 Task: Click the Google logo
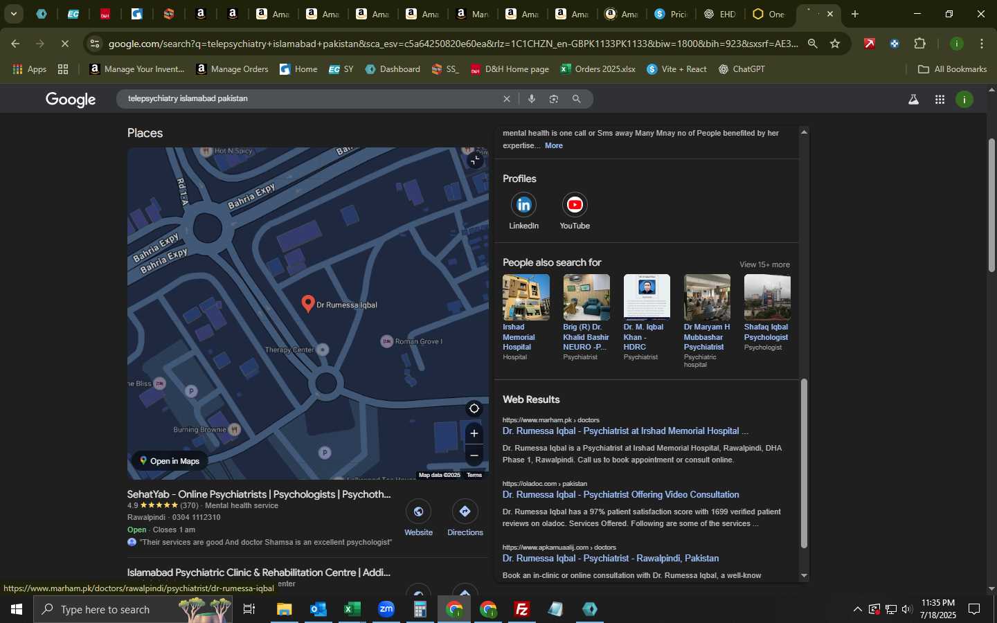coord(71,100)
